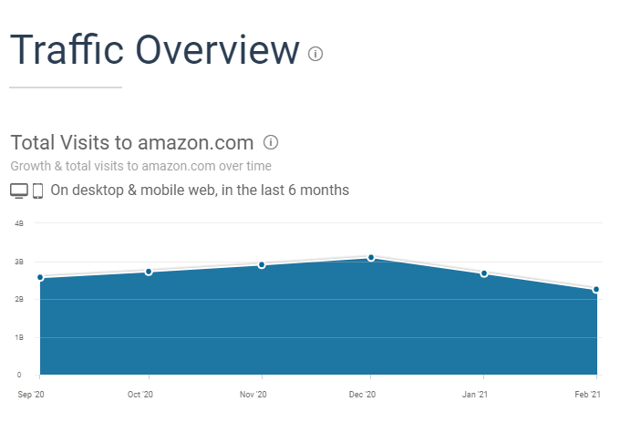Click the Dec '20 x-axis label

[x=363, y=394]
